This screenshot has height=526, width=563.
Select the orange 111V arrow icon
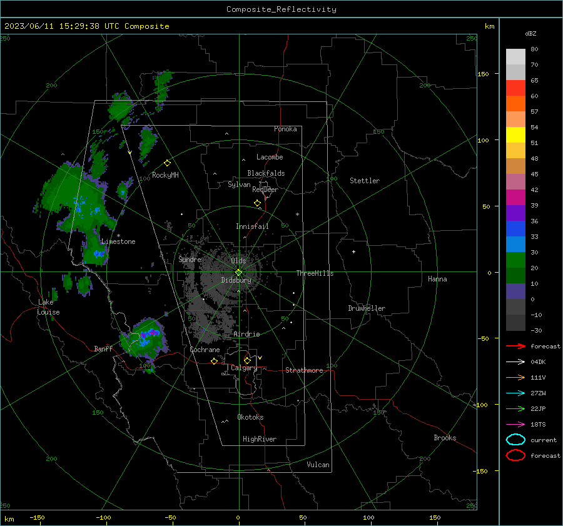coord(515,377)
